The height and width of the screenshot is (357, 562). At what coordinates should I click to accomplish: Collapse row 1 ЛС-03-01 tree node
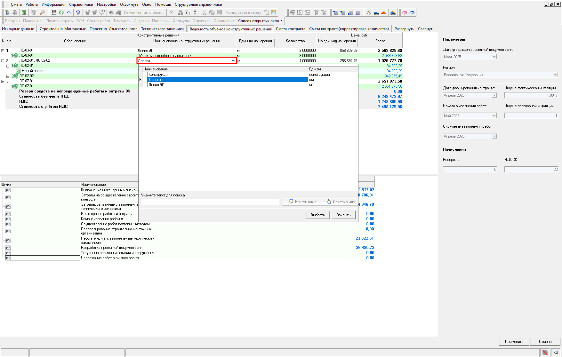[3, 51]
